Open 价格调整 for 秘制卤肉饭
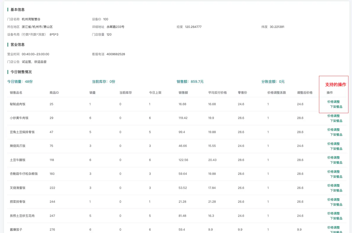Viewport: 352px width, 233px height. (333, 102)
